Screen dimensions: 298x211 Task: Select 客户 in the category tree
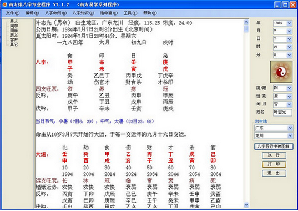coord(14,39)
